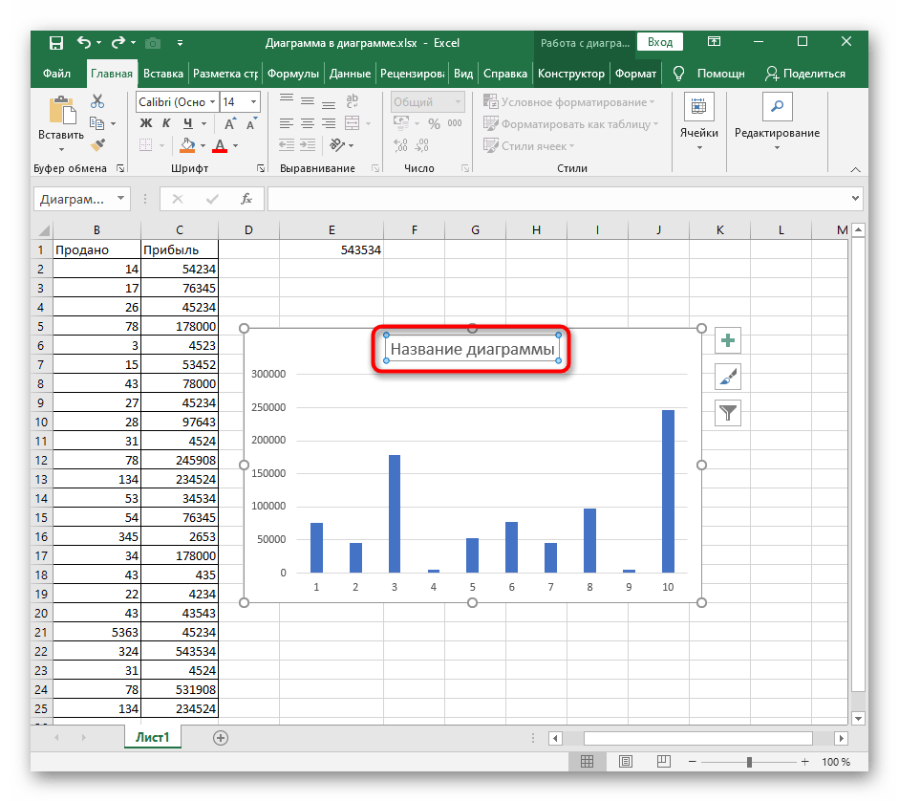Open Chart Styles paintbrush button
This screenshot has height=802, width=899.
pos(728,378)
